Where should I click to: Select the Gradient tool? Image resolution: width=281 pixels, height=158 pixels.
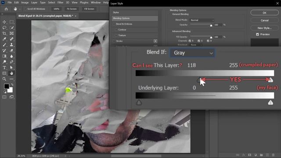click(x=4, y=56)
